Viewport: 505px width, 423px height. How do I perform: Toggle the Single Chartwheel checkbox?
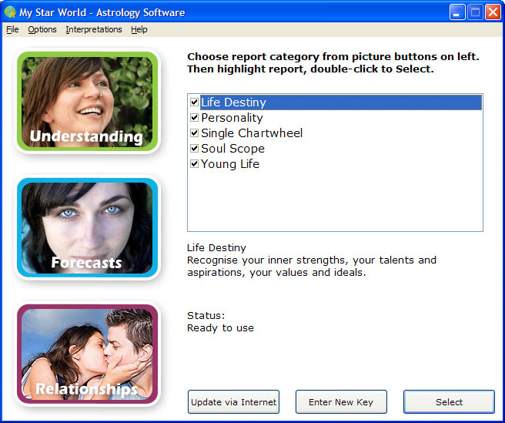pyautogui.click(x=194, y=133)
